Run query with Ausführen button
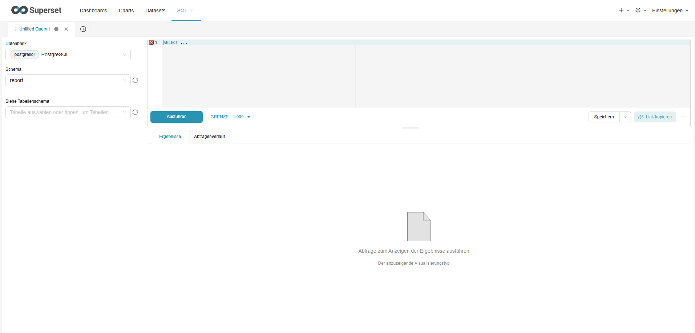Image resolution: width=695 pixels, height=333 pixels. coord(177,117)
